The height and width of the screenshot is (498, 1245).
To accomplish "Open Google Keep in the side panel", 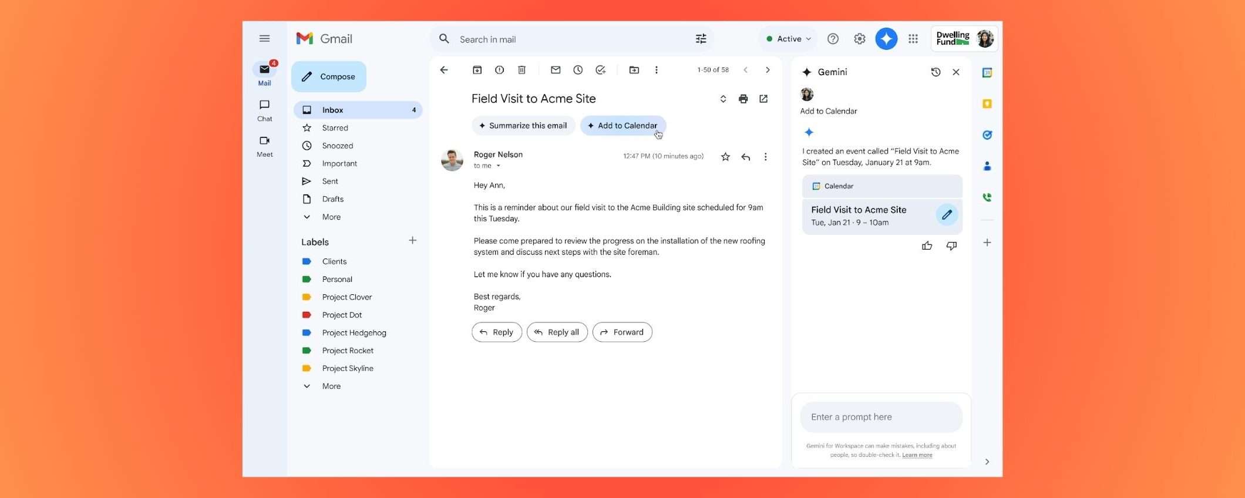I will [x=987, y=104].
